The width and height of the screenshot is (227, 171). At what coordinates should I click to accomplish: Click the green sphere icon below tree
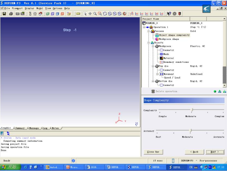click(215, 91)
